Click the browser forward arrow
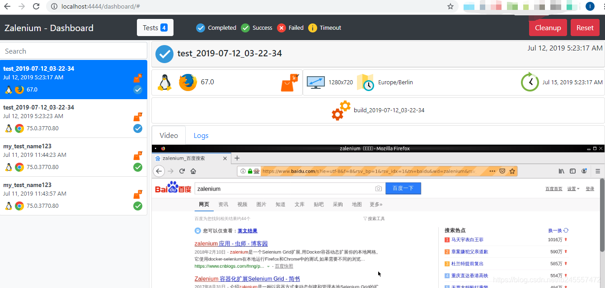 (22, 6)
